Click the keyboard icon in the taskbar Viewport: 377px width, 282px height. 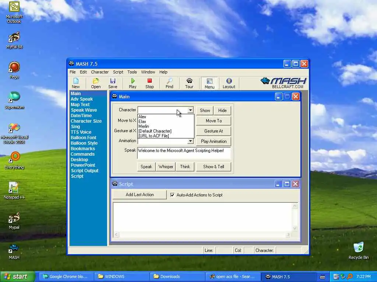[323, 277]
